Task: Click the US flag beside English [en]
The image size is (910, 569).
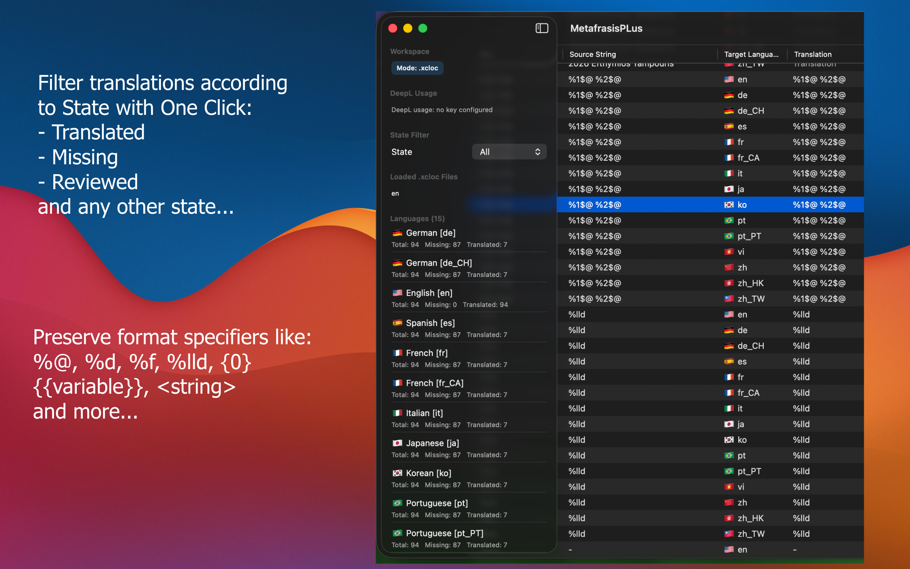Action: tap(397, 293)
